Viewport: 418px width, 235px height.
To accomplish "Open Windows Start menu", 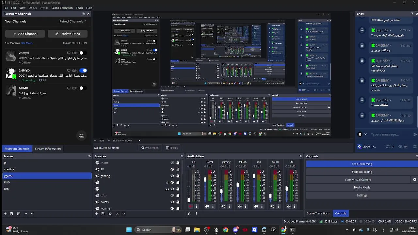I will point(129,230).
